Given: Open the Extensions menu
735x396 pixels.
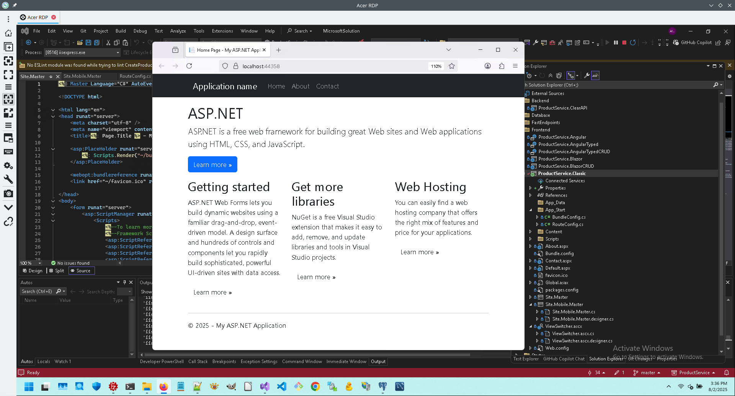Looking at the screenshot, I should [x=222, y=31].
